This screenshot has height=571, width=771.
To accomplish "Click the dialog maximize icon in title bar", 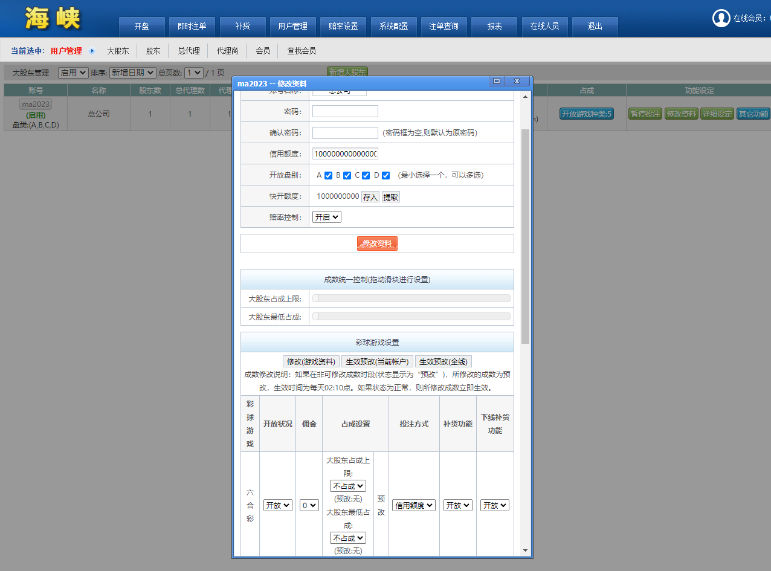I will pyautogui.click(x=496, y=82).
